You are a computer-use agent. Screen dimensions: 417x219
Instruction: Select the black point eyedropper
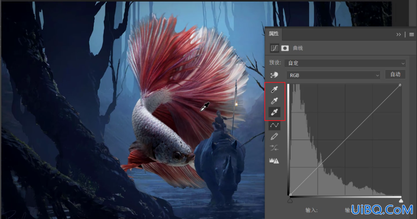[275, 89]
